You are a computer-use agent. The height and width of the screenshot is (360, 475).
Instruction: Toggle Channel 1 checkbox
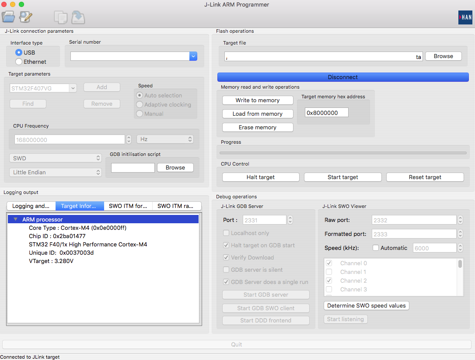click(x=329, y=272)
